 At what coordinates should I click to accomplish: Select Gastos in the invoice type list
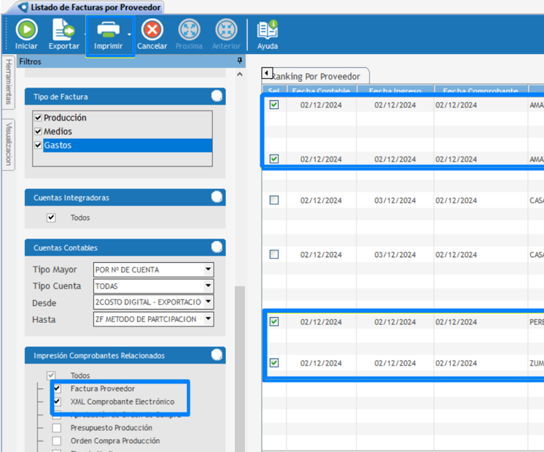[x=58, y=145]
